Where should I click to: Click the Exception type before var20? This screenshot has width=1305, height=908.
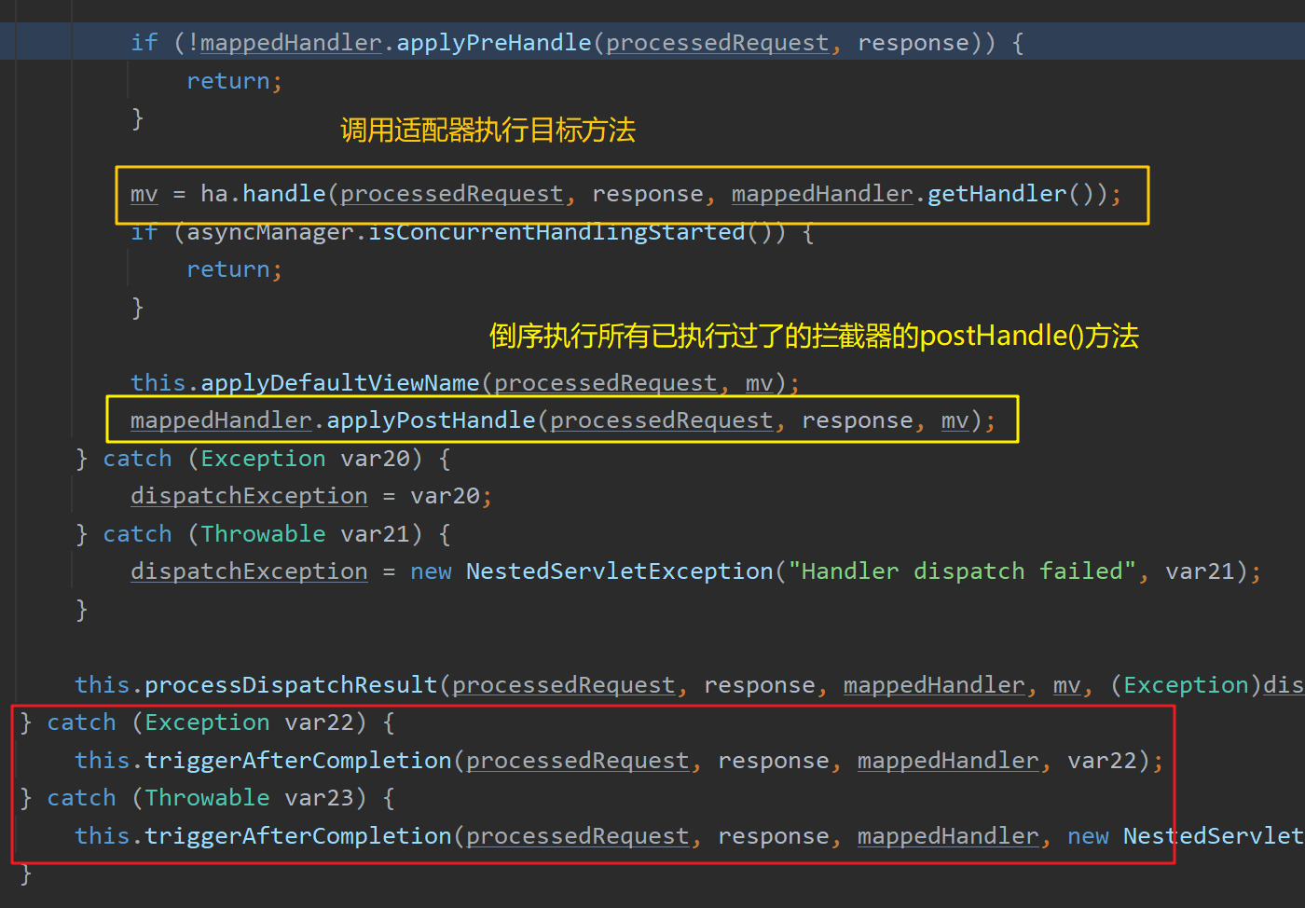(263, 459)
